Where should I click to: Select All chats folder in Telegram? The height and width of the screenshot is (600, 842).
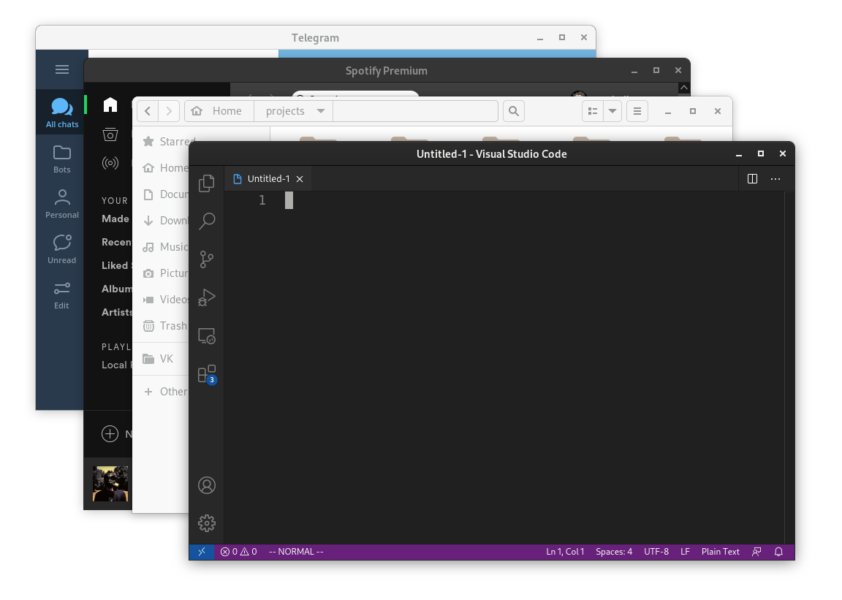pyautogui.click(x=61, y=113)
